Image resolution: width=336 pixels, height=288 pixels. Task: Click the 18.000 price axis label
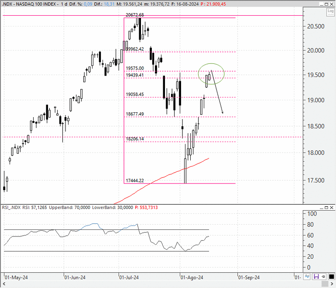316,153
